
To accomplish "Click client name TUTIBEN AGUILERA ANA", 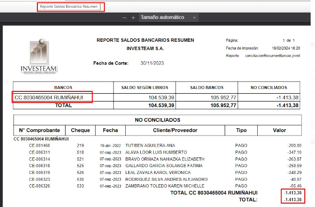I will 150,145.
